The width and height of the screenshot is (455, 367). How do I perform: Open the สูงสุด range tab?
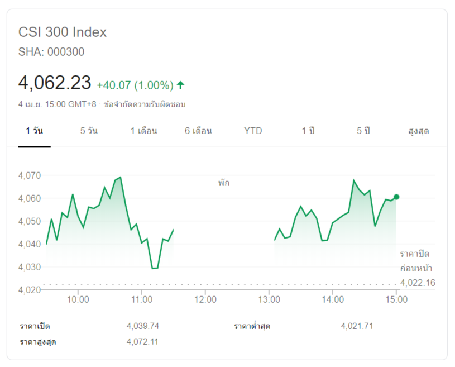pyautogui.click(x=418, y=131)
